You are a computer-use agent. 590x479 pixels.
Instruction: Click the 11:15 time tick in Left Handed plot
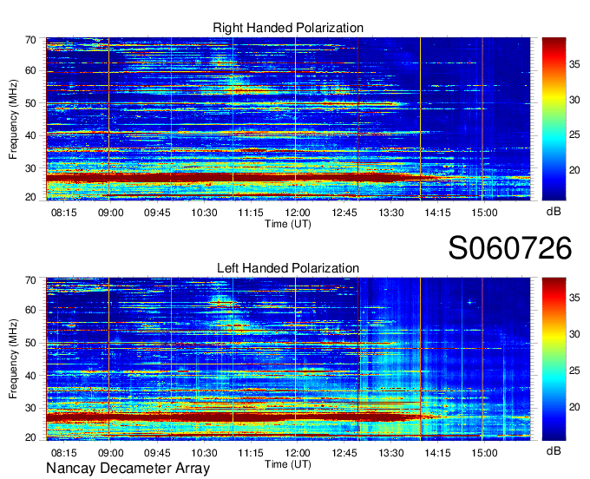click(x=251, y=453)
